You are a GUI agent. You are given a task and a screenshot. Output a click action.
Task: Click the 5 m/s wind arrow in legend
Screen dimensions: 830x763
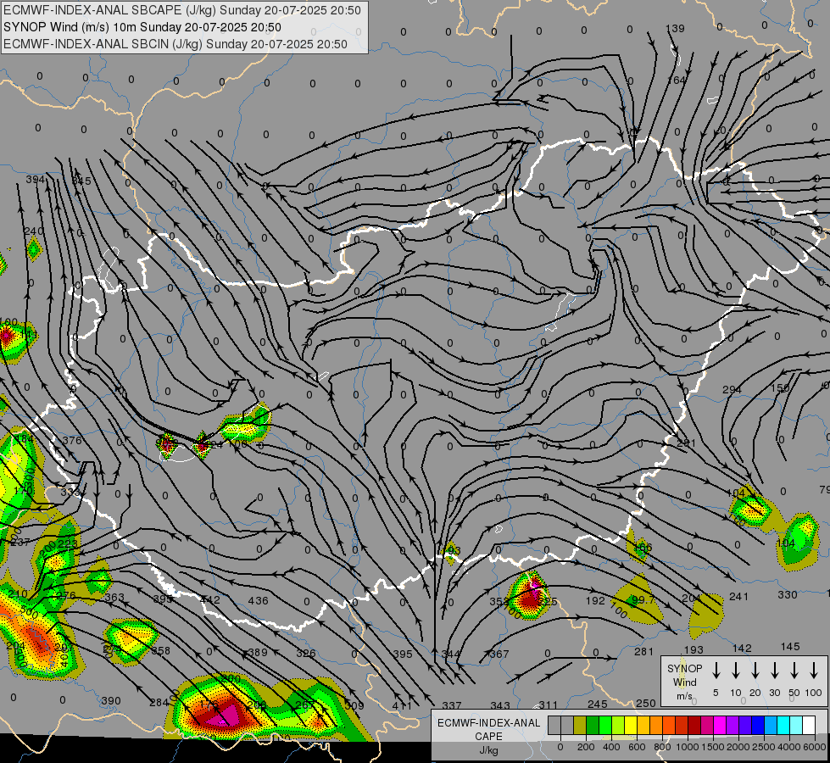(x=716, y=671)
